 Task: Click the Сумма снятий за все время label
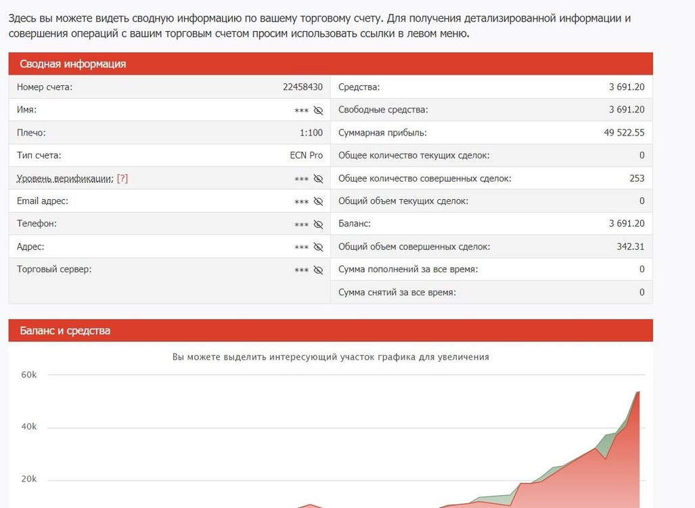click(397, 293)
